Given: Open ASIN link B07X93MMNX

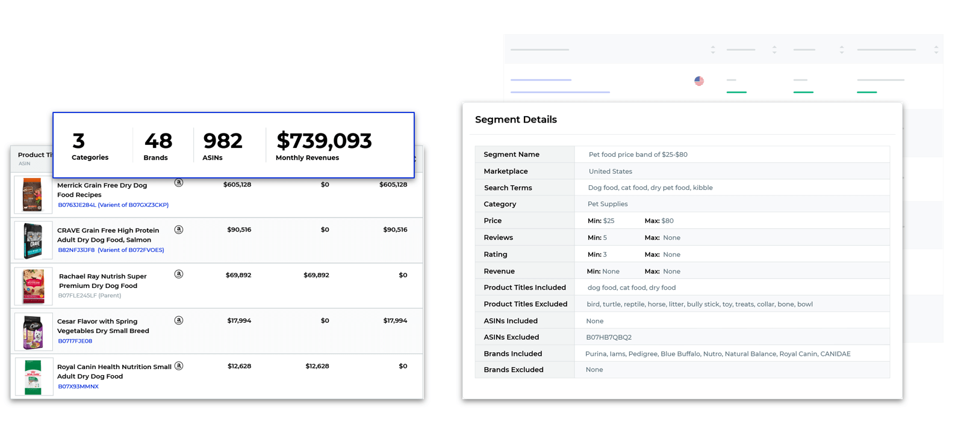Looking at the screenshot, I should (x=78, y=387).
